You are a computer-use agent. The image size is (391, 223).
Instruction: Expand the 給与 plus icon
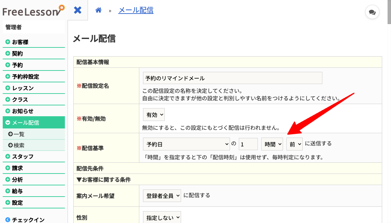[x=8, y=191]
